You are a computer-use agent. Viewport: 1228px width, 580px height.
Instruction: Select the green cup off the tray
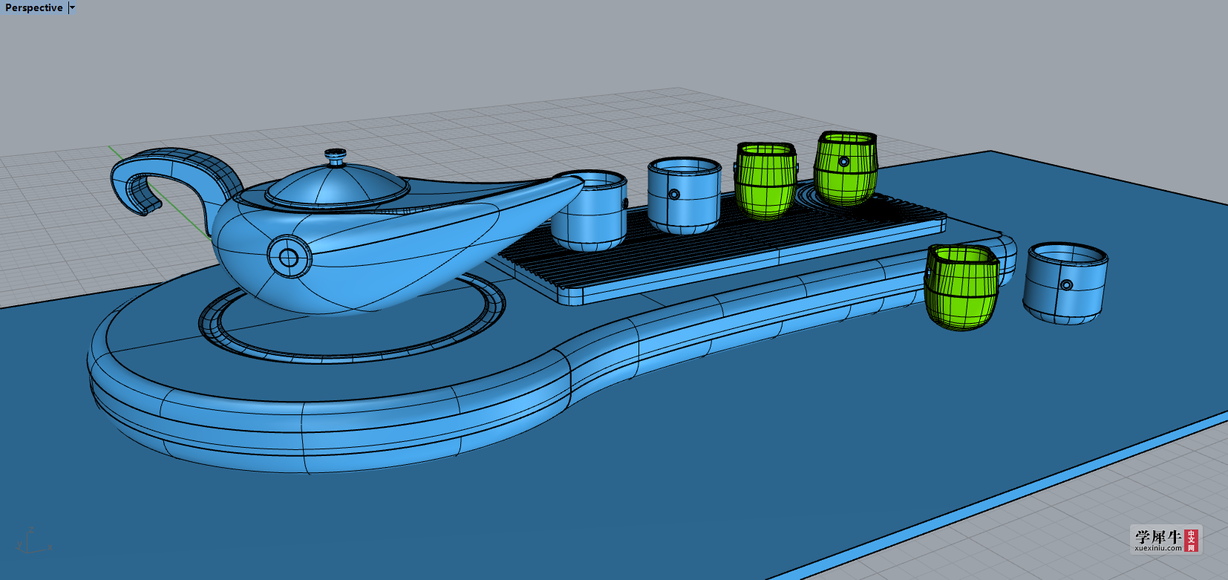(x=961, y=287)
